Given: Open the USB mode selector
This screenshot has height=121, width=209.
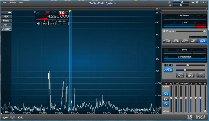Looking at the screenshot, I should [52, 24].
